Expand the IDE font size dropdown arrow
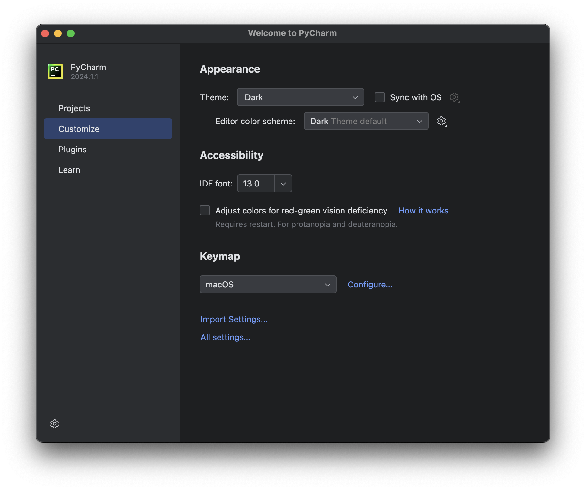The image size is (586, 490). pyautogui.click(x=283, y=183)
